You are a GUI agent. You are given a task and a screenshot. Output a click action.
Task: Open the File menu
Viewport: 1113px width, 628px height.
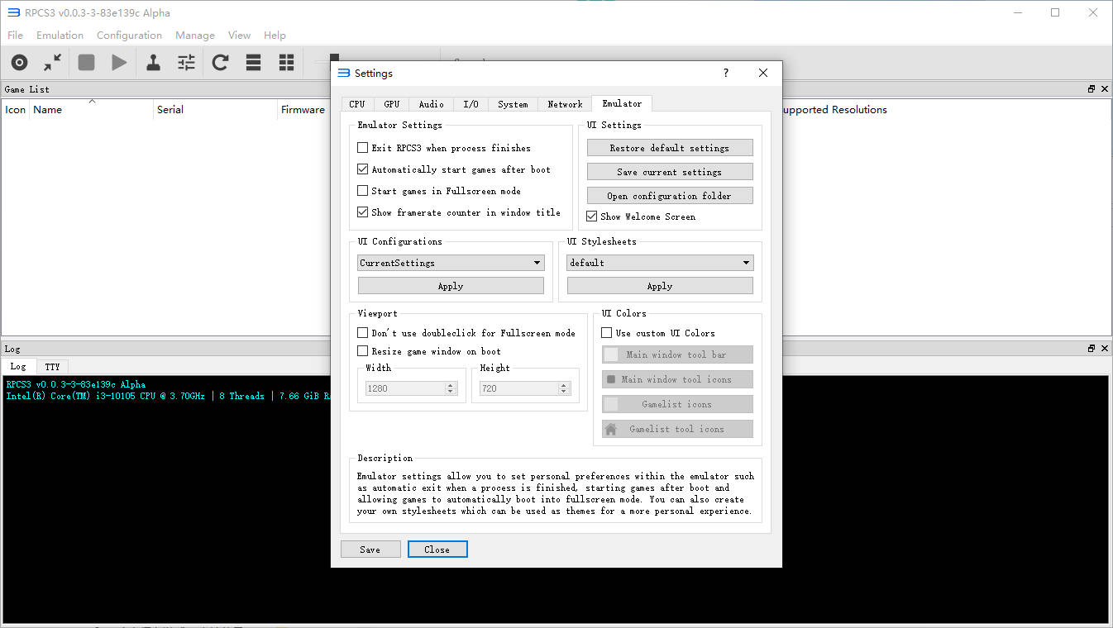tap(15, 36)
